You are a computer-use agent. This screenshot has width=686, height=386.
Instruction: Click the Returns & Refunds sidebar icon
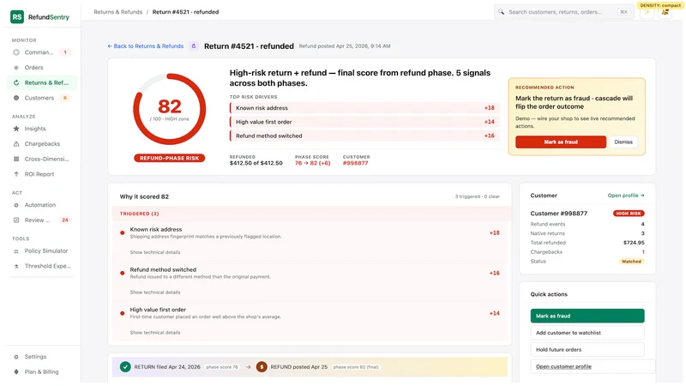16,82
